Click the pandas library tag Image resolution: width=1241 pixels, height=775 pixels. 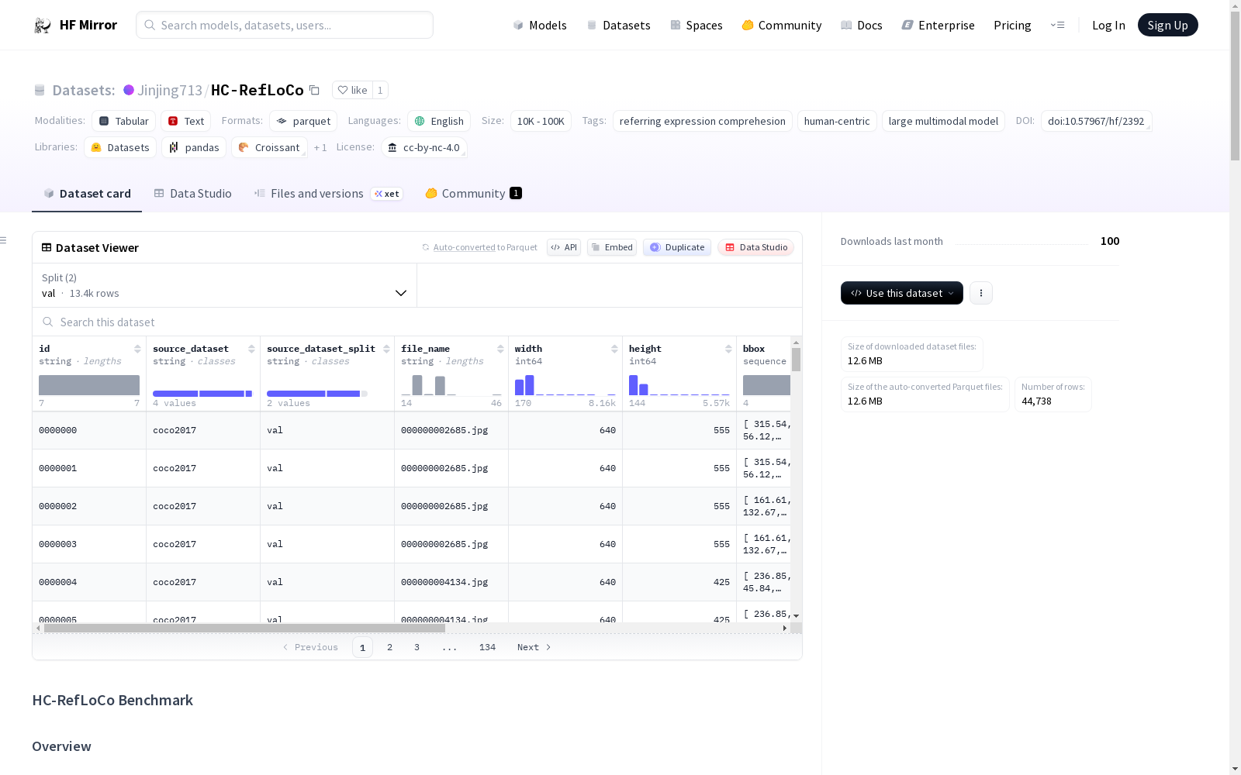coord(194,147)
